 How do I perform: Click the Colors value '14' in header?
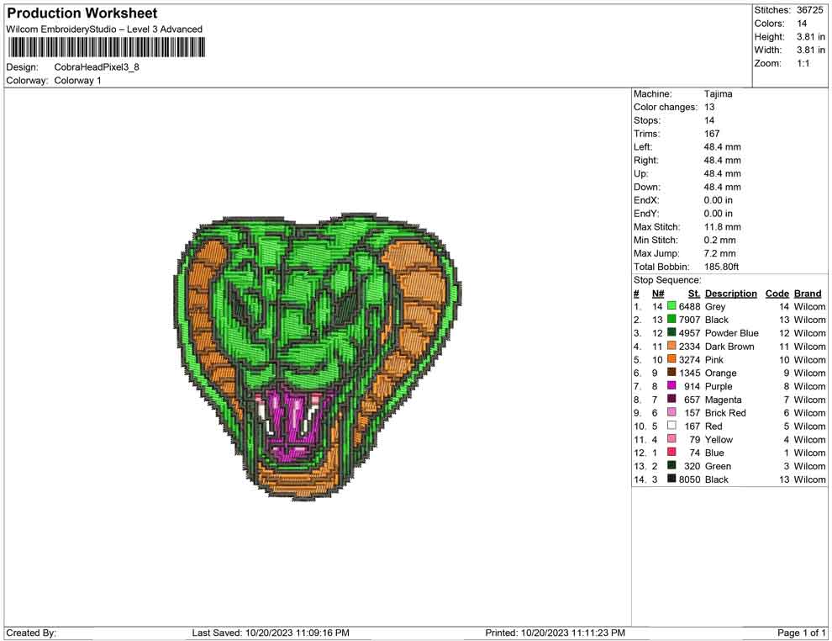802,24
